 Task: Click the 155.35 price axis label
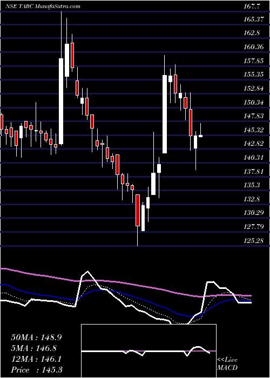[253, 75]
